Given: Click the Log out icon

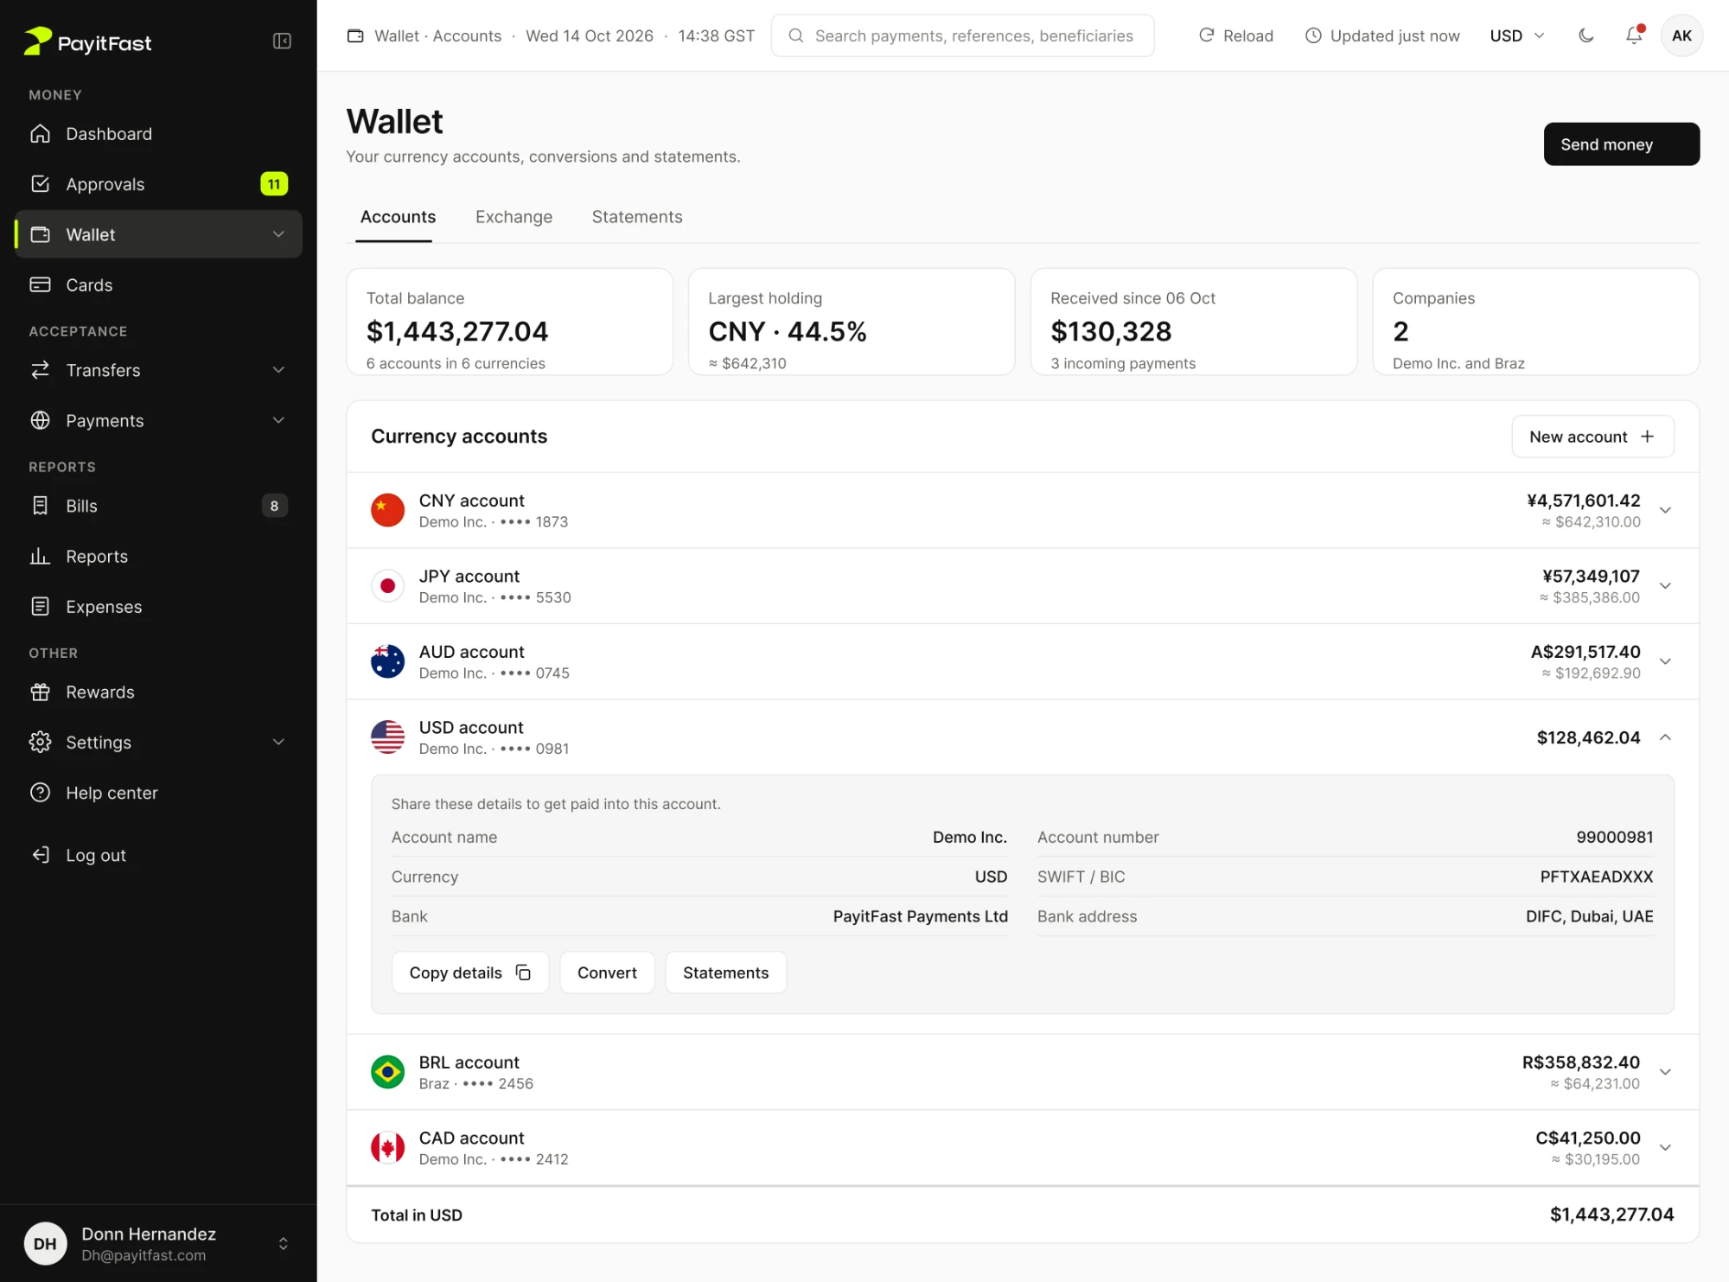Looking at the screenshot, I should point(40,855).
